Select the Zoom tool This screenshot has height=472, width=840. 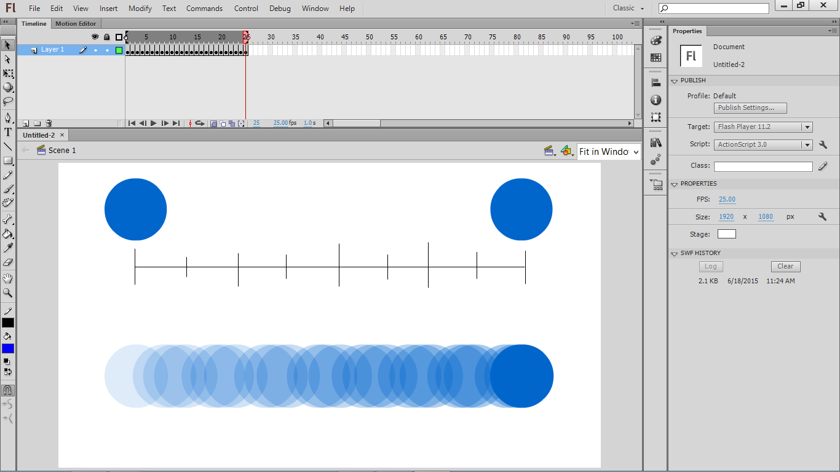8,293
